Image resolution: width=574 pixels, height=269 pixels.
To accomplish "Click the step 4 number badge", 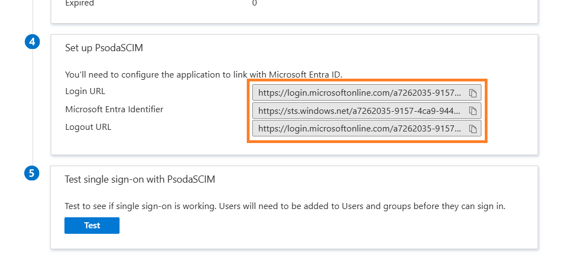I will (x=33, y=42).
